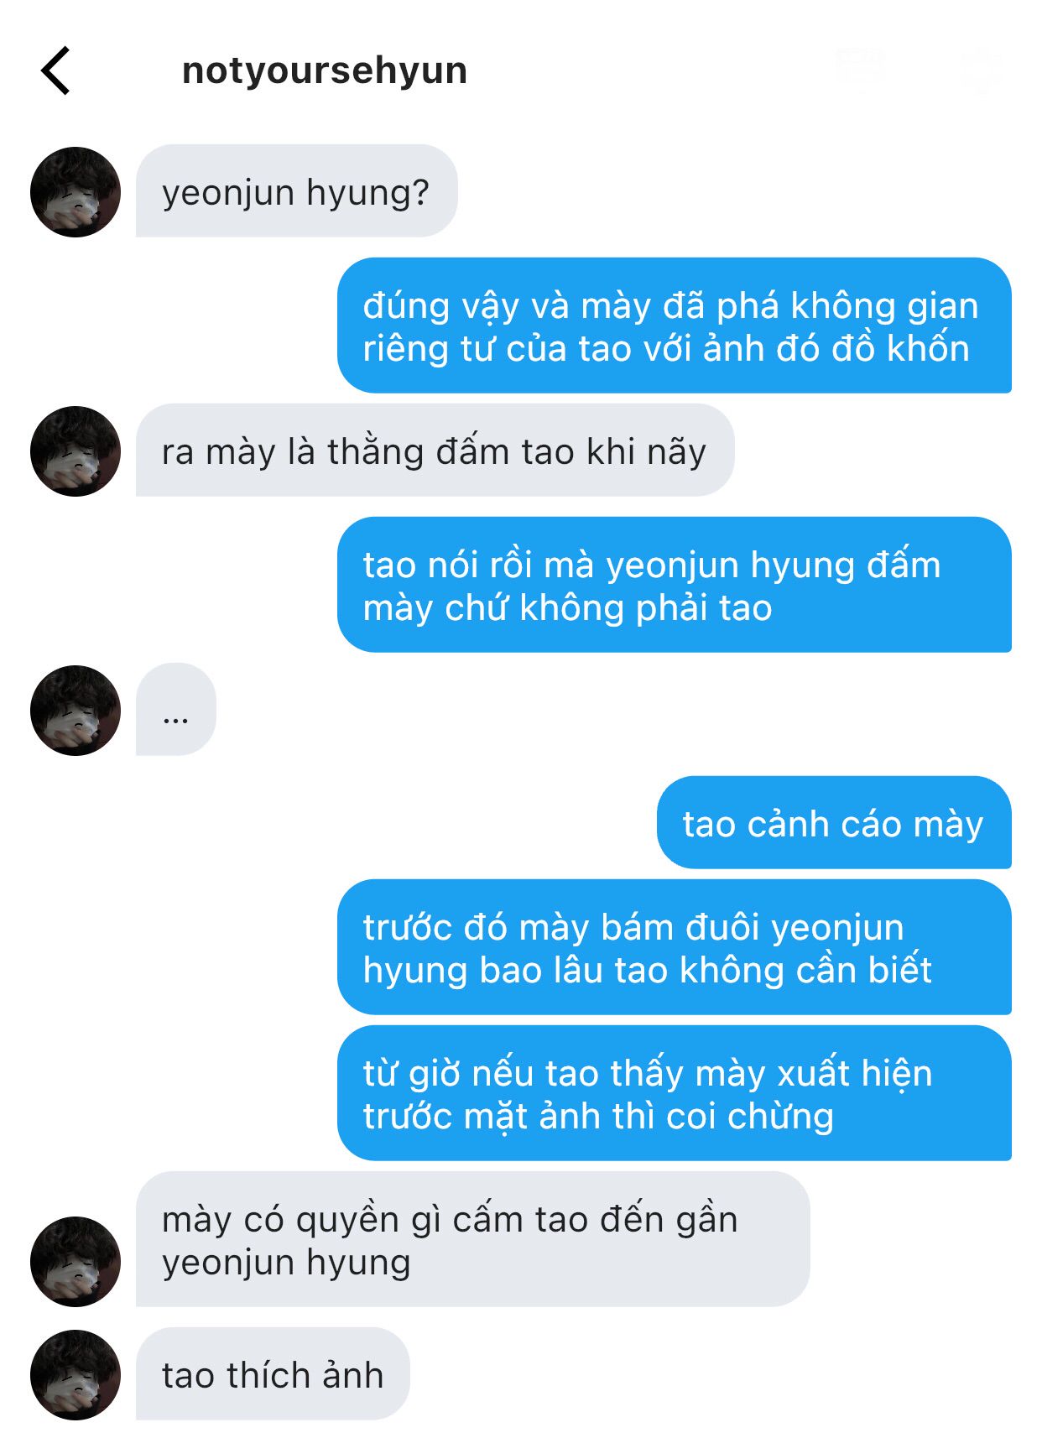This screenshot has width=1042, height=1438.
Task: Click "coi chừng" text in blue bubble
Action: click(x=780, y=1117)
